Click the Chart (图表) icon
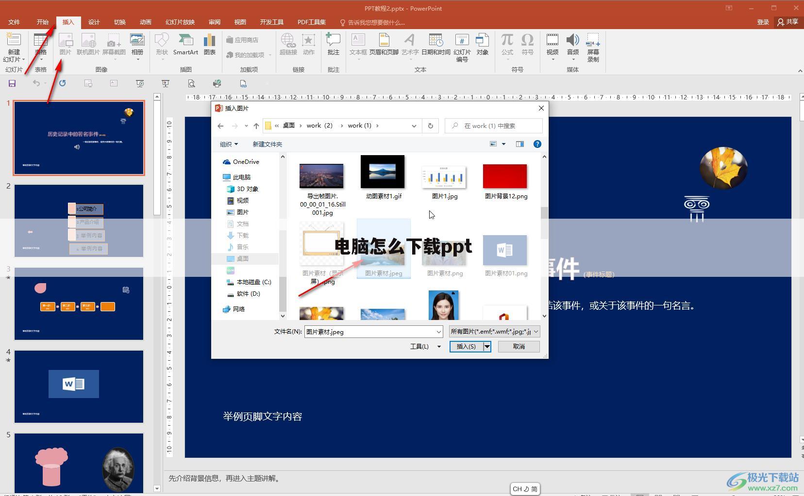This screenshot has width=804, height=496. 209,45
